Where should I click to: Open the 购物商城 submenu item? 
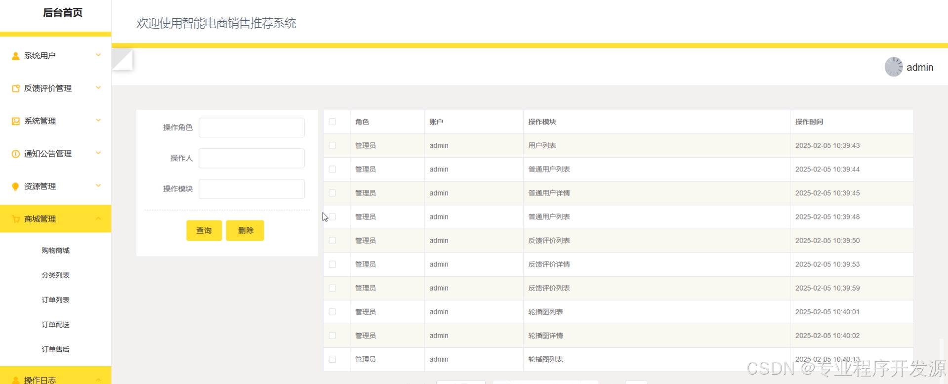[x=56, y=251]
